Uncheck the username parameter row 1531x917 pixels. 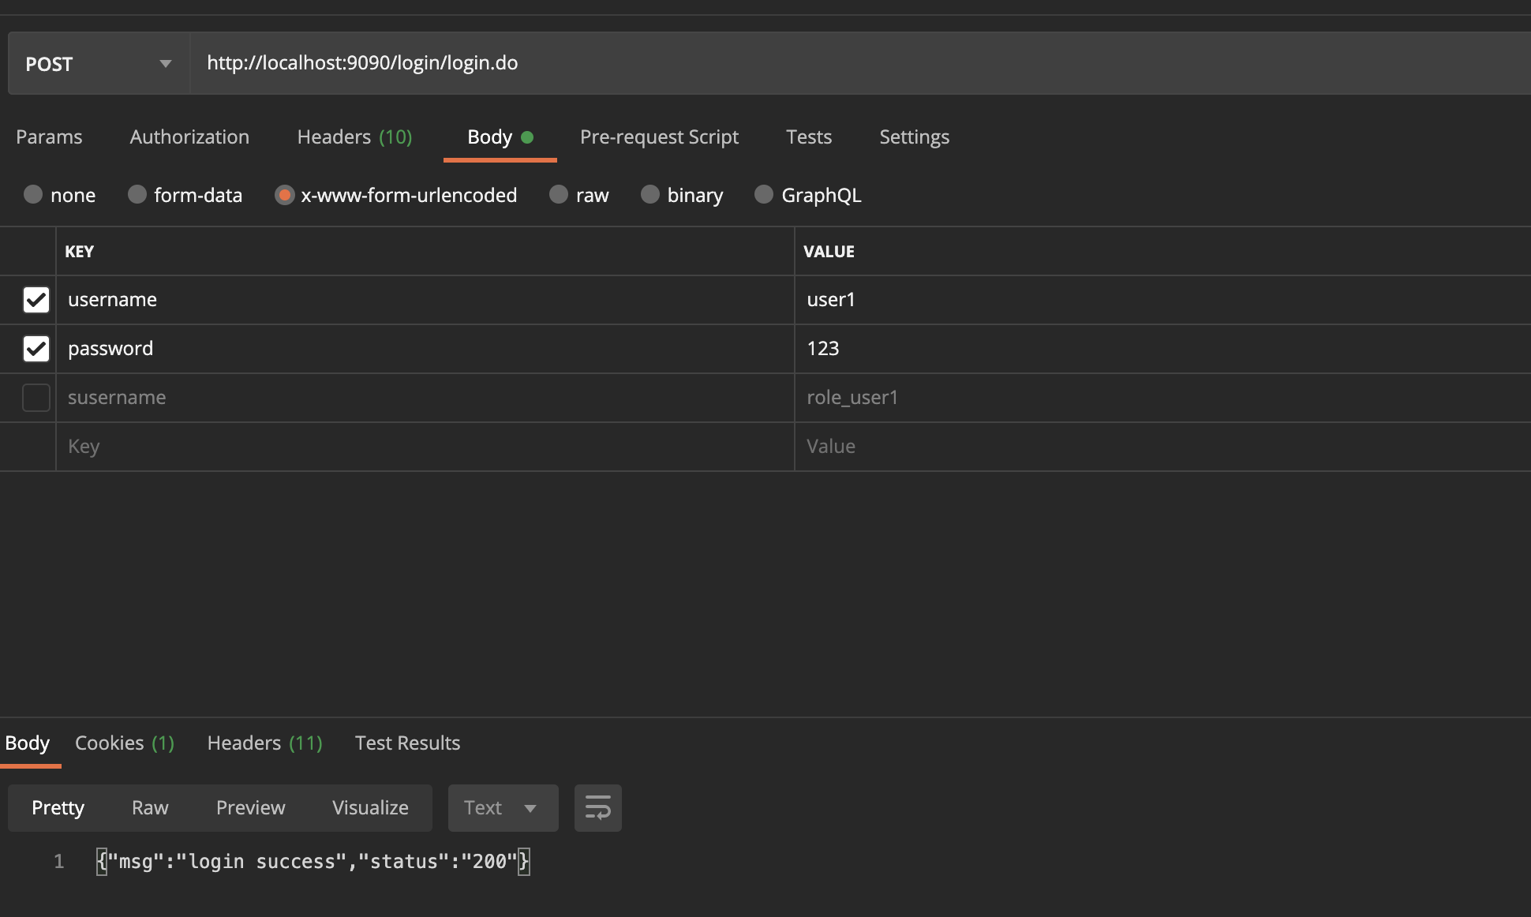pos(36,300)
